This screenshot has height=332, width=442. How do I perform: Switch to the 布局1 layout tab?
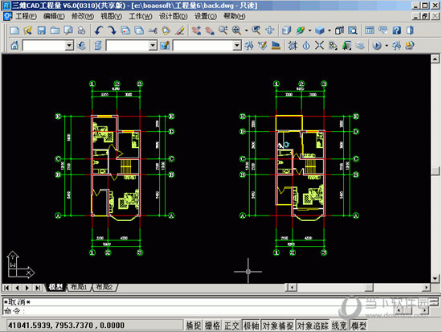[79, 287]
